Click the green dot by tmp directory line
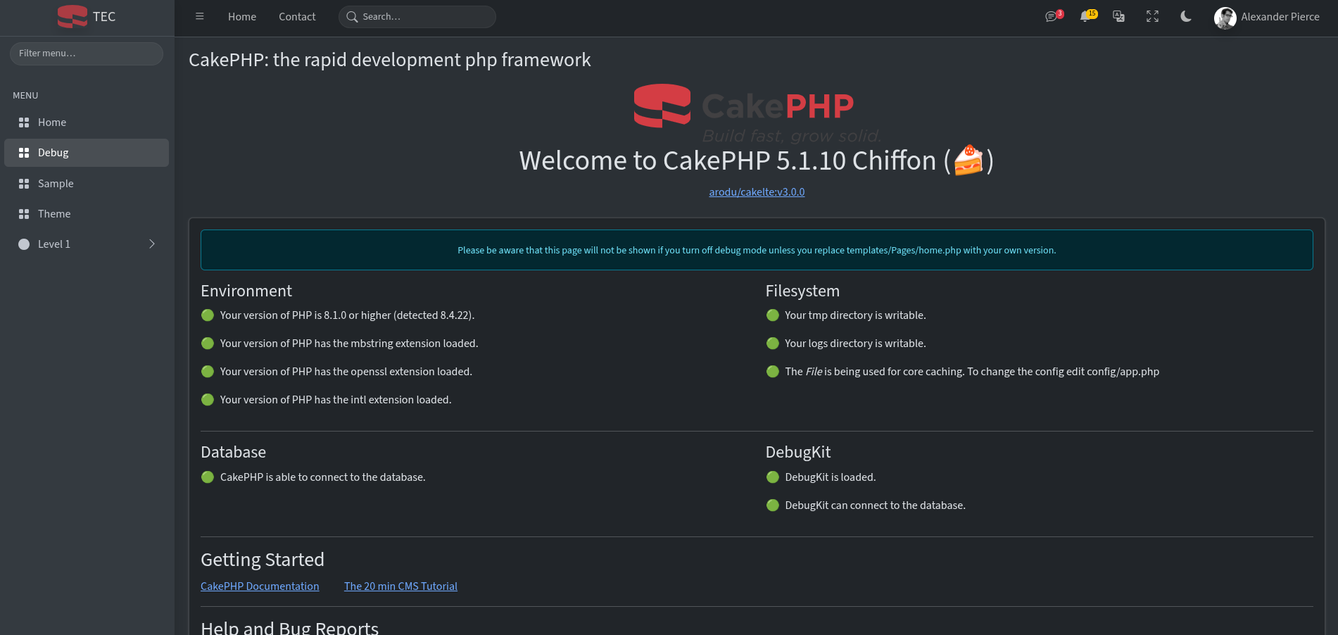This screenshot has width=1338, height=635. (x=773, y=315)
